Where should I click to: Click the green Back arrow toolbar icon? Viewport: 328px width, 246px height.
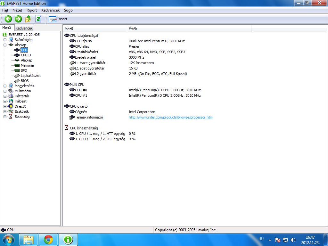click(8, 19)
